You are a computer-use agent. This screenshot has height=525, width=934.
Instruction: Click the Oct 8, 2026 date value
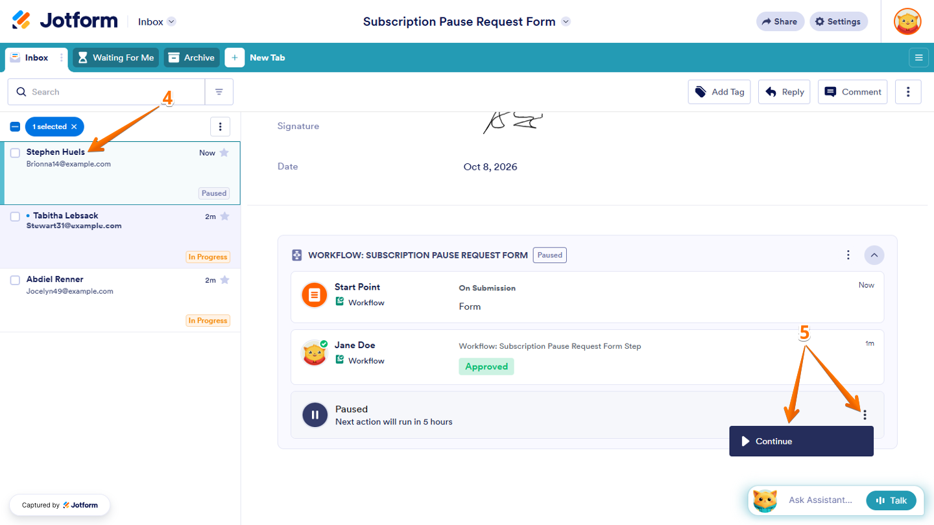click(x=490, y=167)
